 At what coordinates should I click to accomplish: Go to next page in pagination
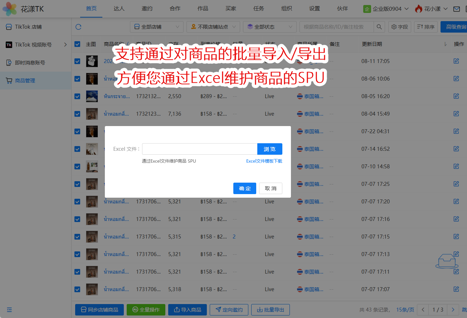453,310
